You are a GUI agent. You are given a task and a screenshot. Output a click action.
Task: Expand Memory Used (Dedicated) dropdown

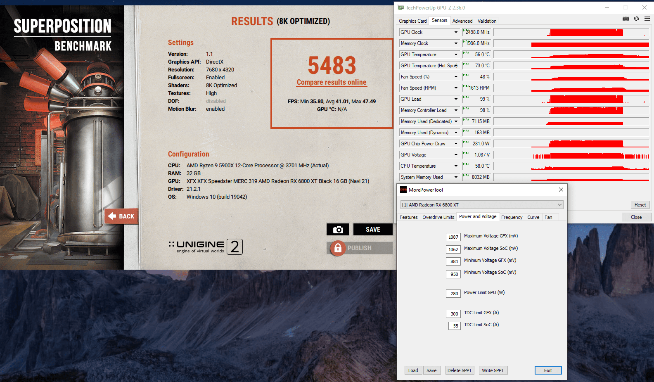coord(456,121)
